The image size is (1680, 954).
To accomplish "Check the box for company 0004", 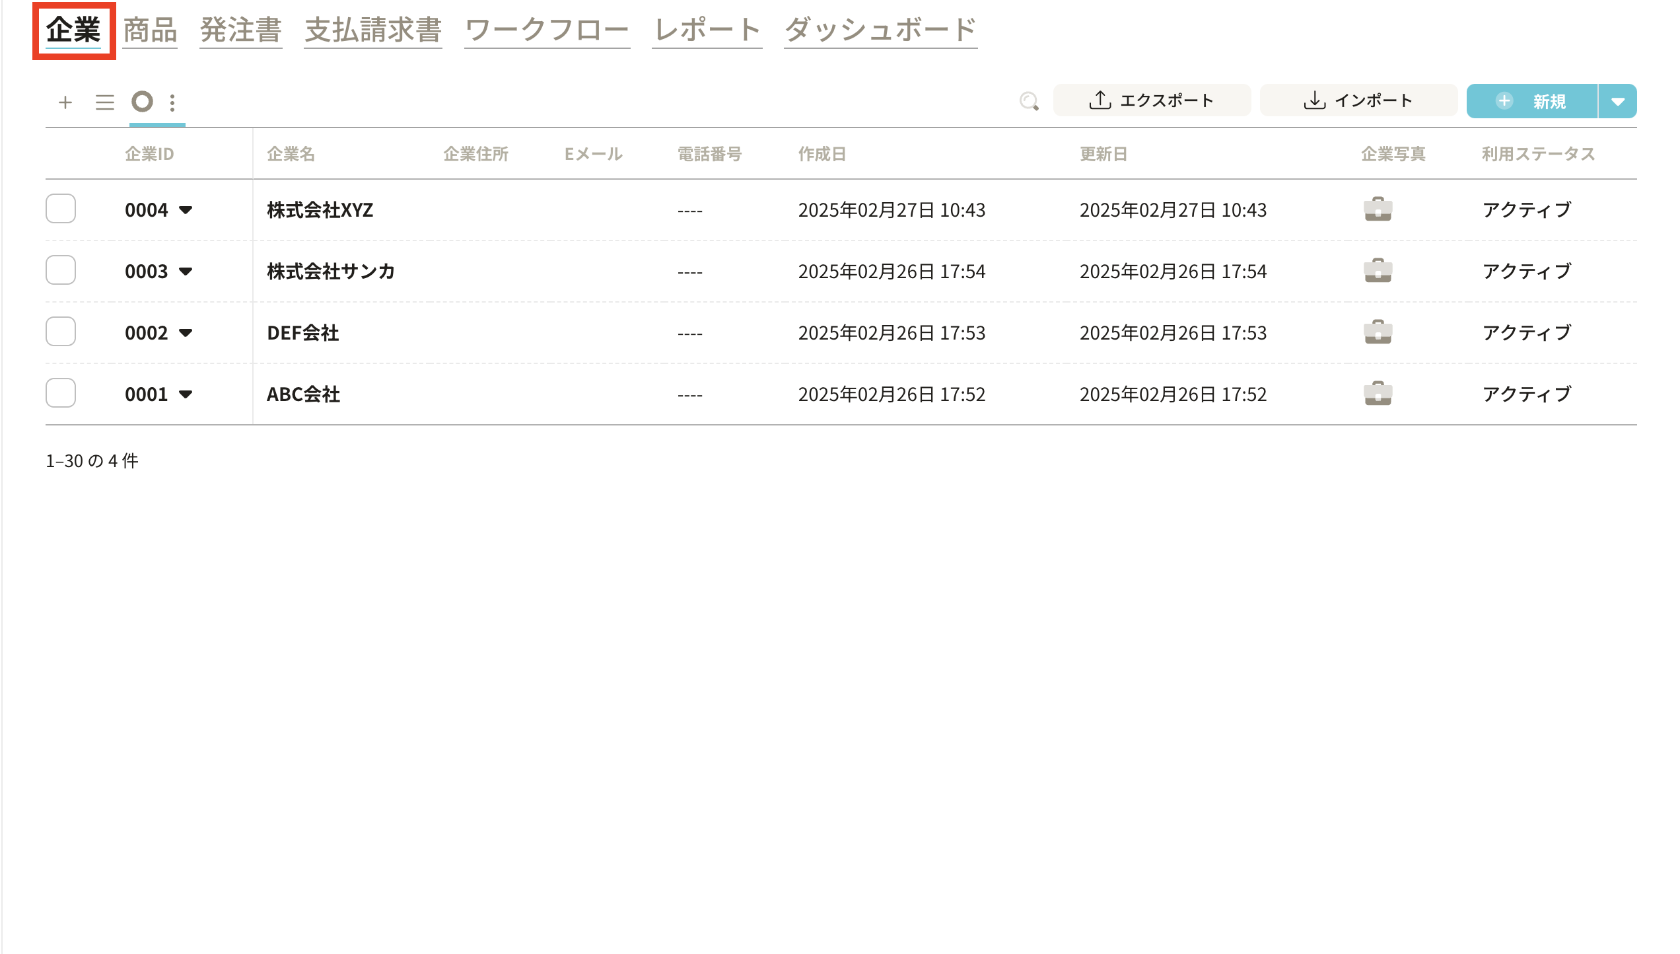I will 61,209.
